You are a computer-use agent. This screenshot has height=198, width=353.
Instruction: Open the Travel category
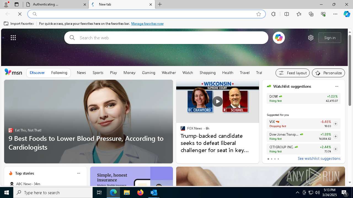(245, 73)
